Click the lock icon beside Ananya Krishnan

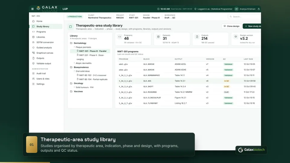pos(259,9)
